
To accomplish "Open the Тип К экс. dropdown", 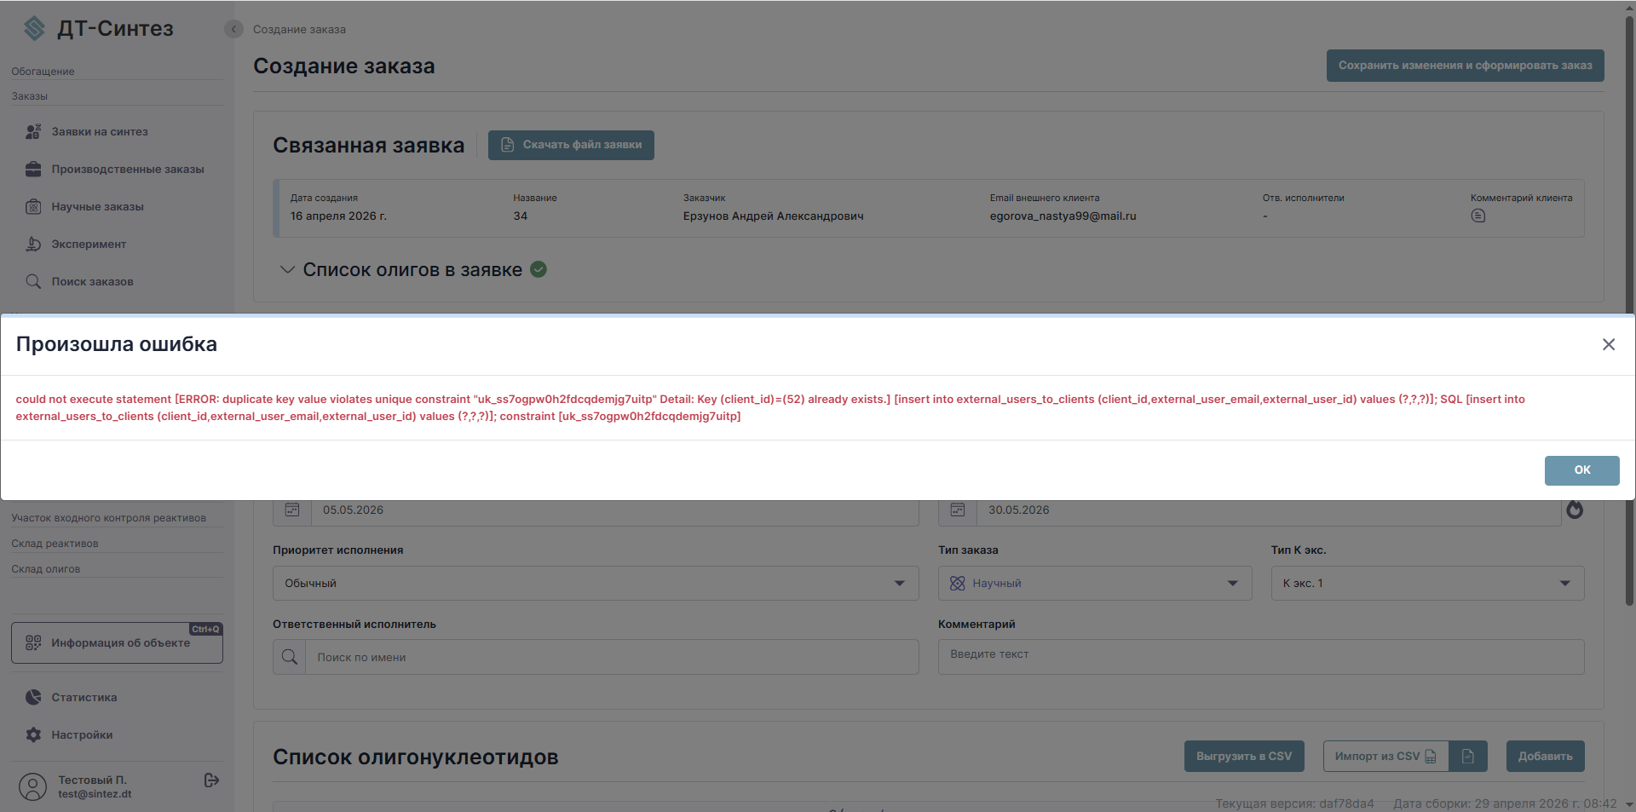I will pos(1427,584).
